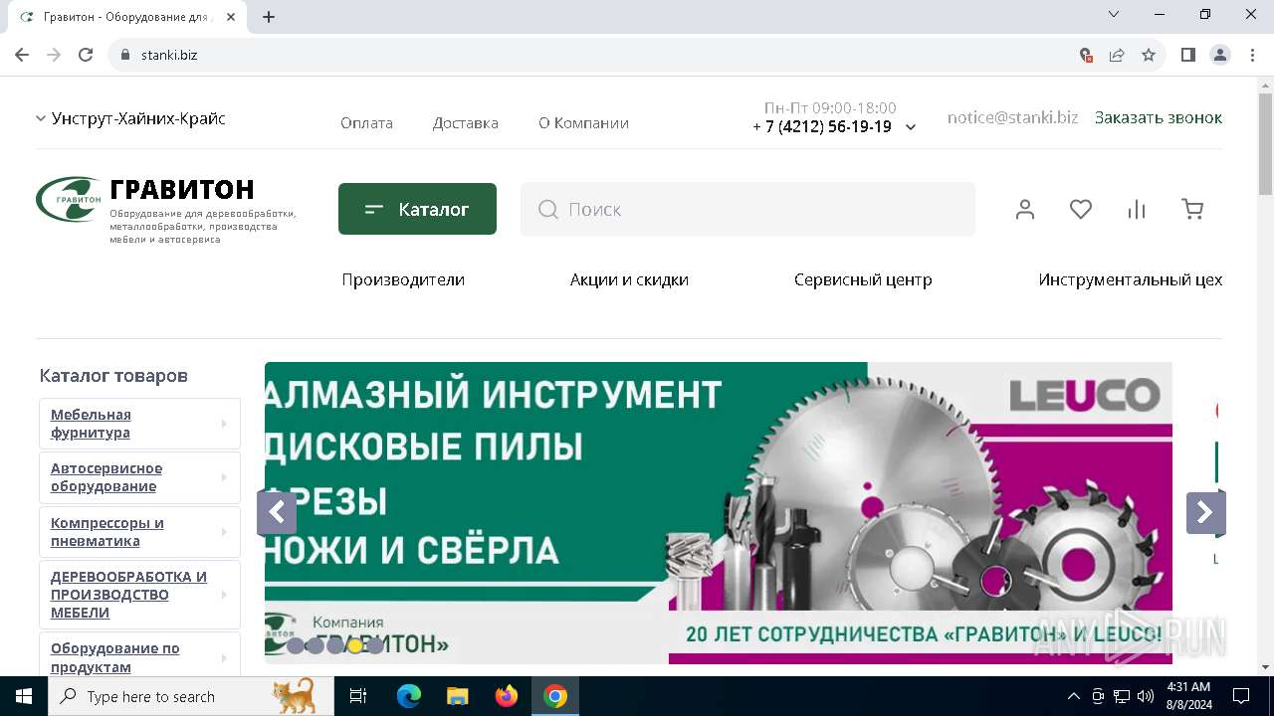Screen dimensions: 1274x716
Task: Open the shopping cart icon
Action: point(1192,209)
